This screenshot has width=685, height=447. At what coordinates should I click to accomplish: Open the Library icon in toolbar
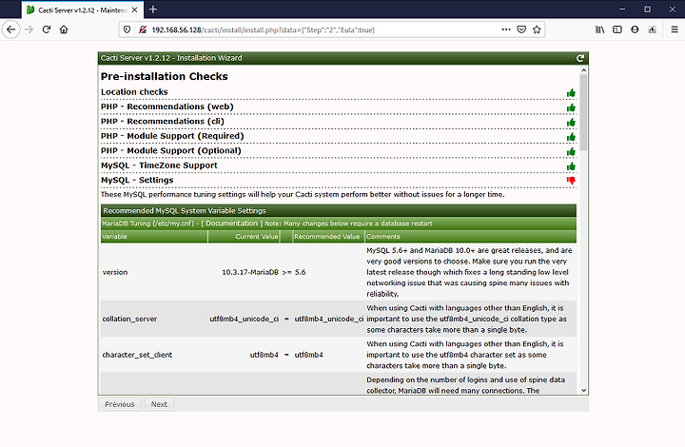[x=599, y=29]
